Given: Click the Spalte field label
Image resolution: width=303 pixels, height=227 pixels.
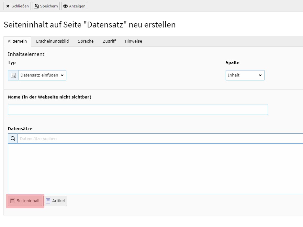Looking at the screenshot, I should (232, 63).
